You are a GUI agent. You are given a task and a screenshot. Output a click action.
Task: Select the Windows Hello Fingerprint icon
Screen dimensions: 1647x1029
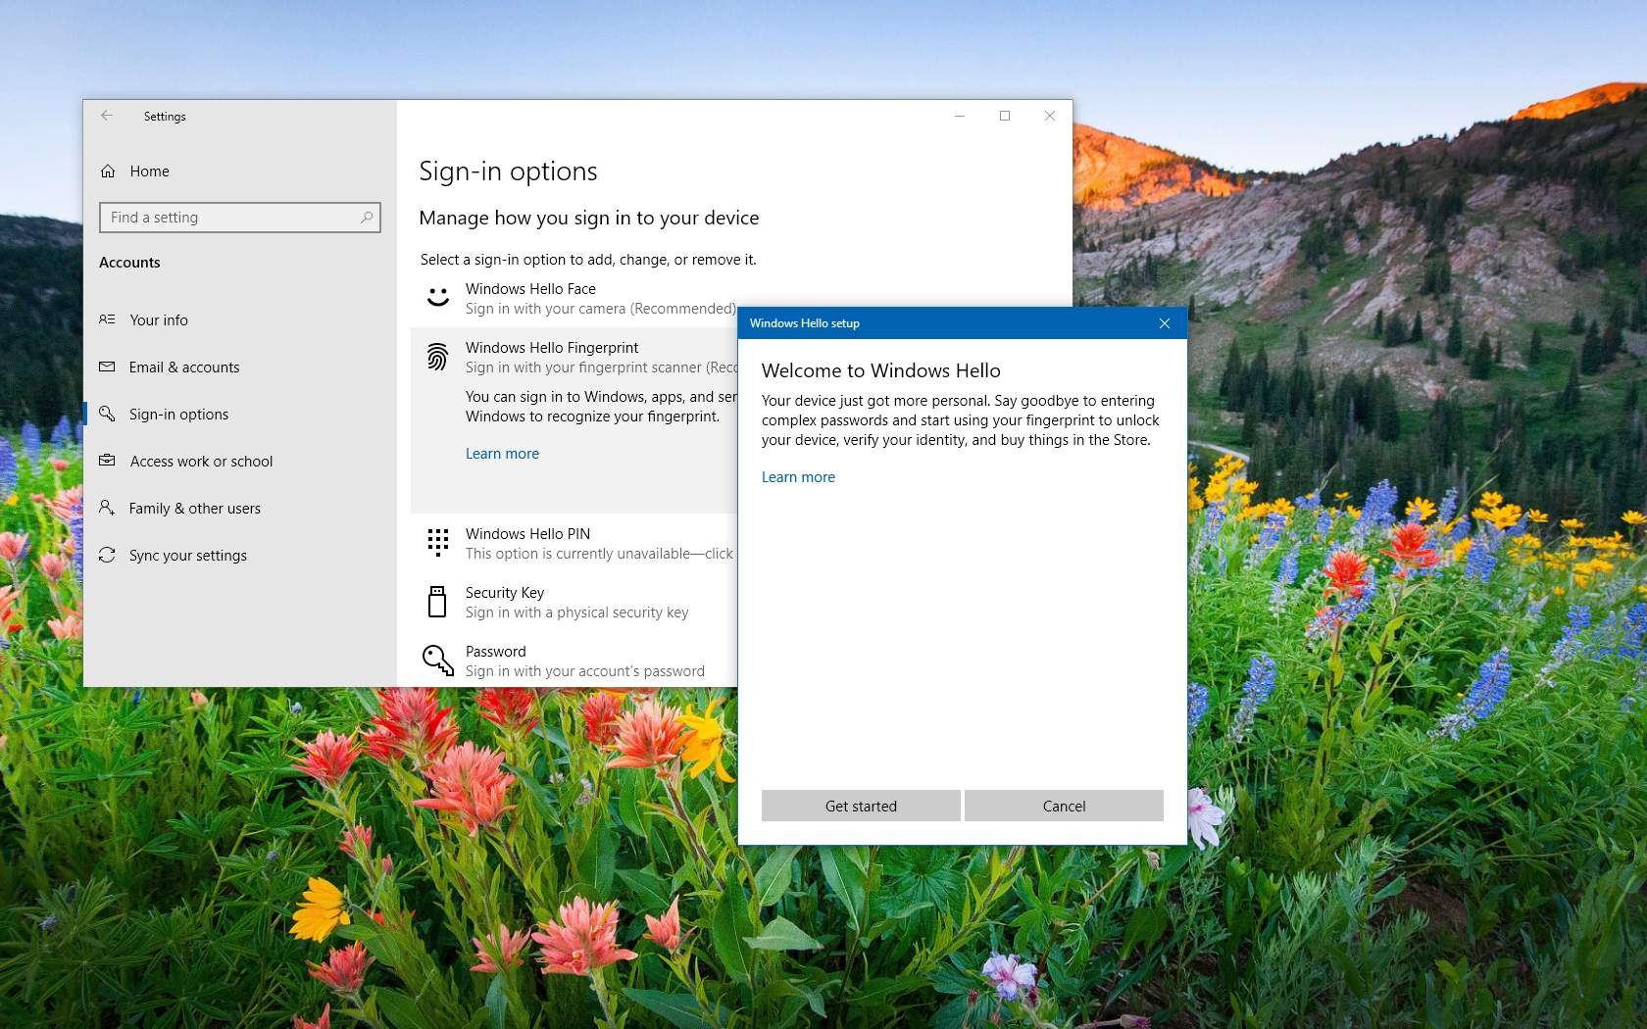point(436,356)
